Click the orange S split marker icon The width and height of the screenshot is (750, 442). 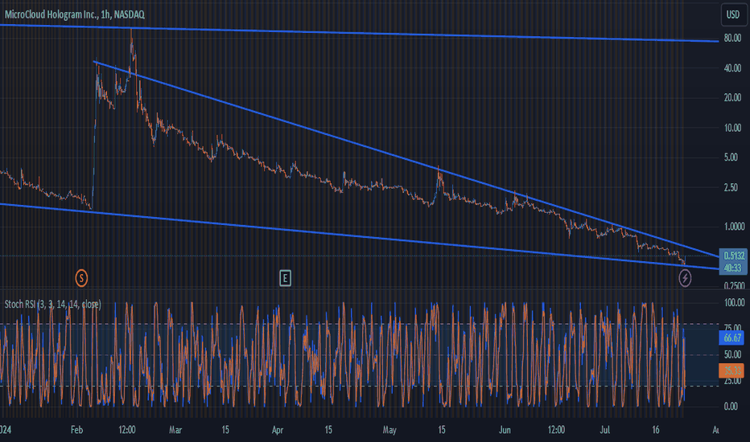pyautogui.click(x=81, y=277)
